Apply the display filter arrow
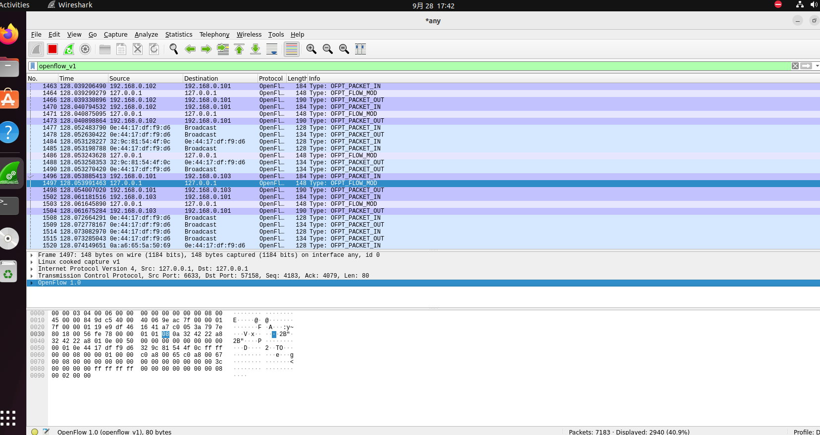Viewport: 820px width, 435px height. [807, 66]
